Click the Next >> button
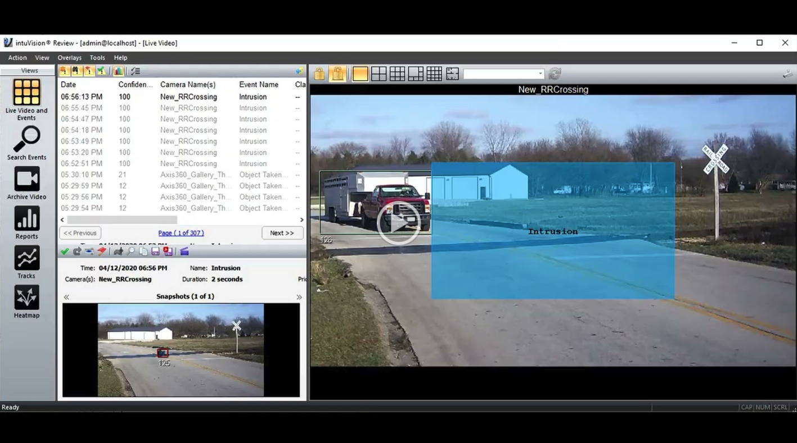 pos(282,233)
